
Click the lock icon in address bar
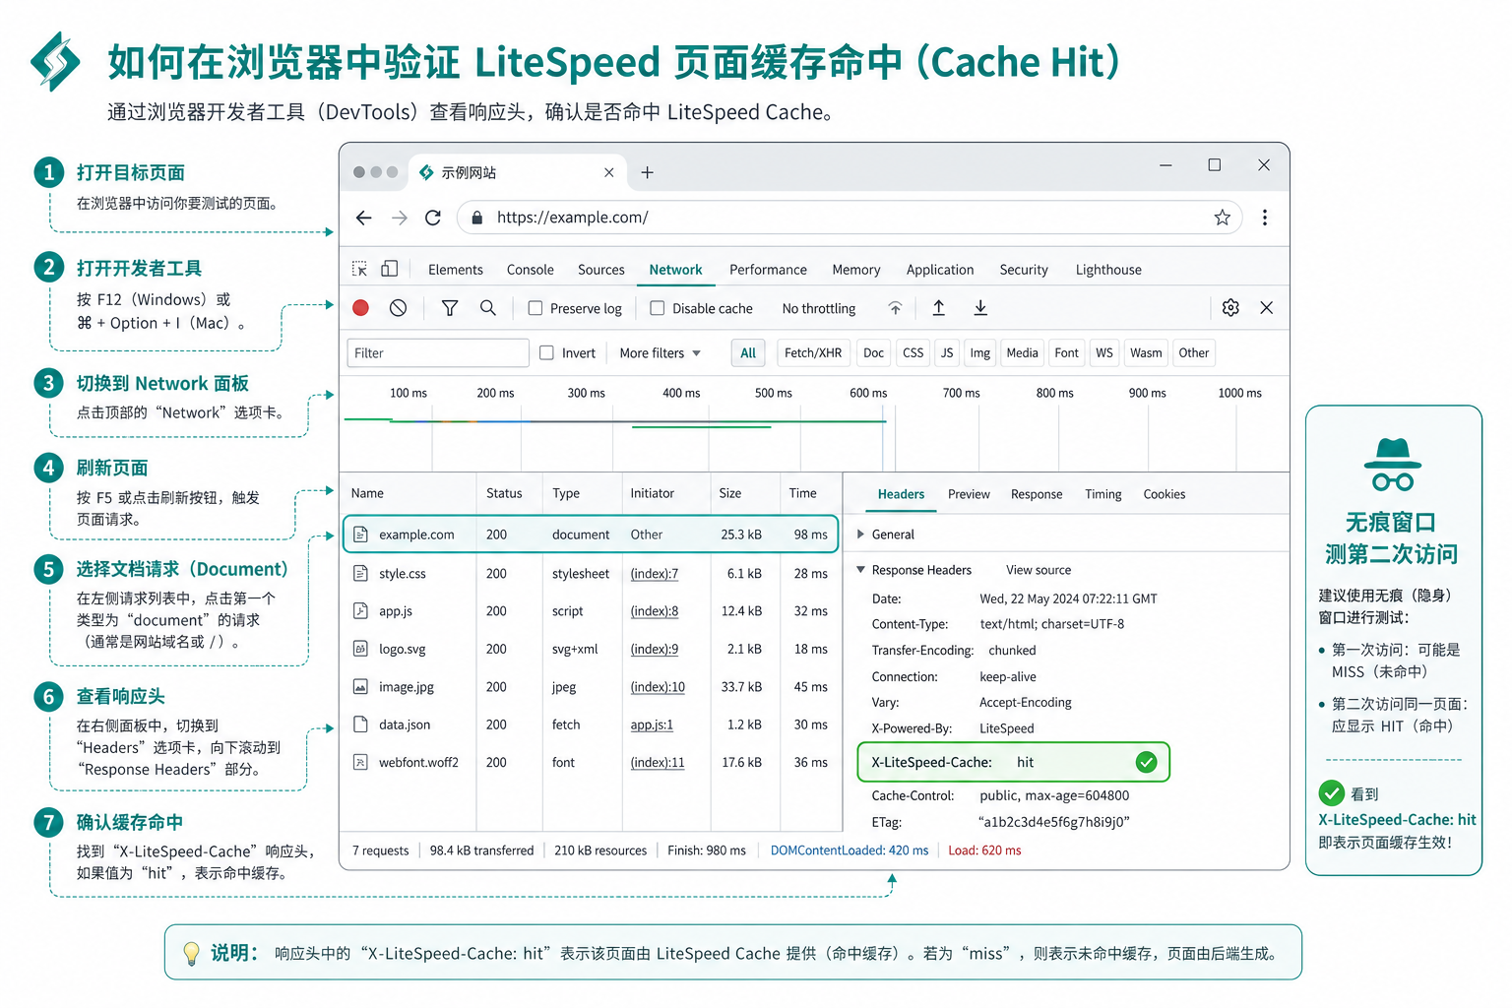[x=477, y=218]
